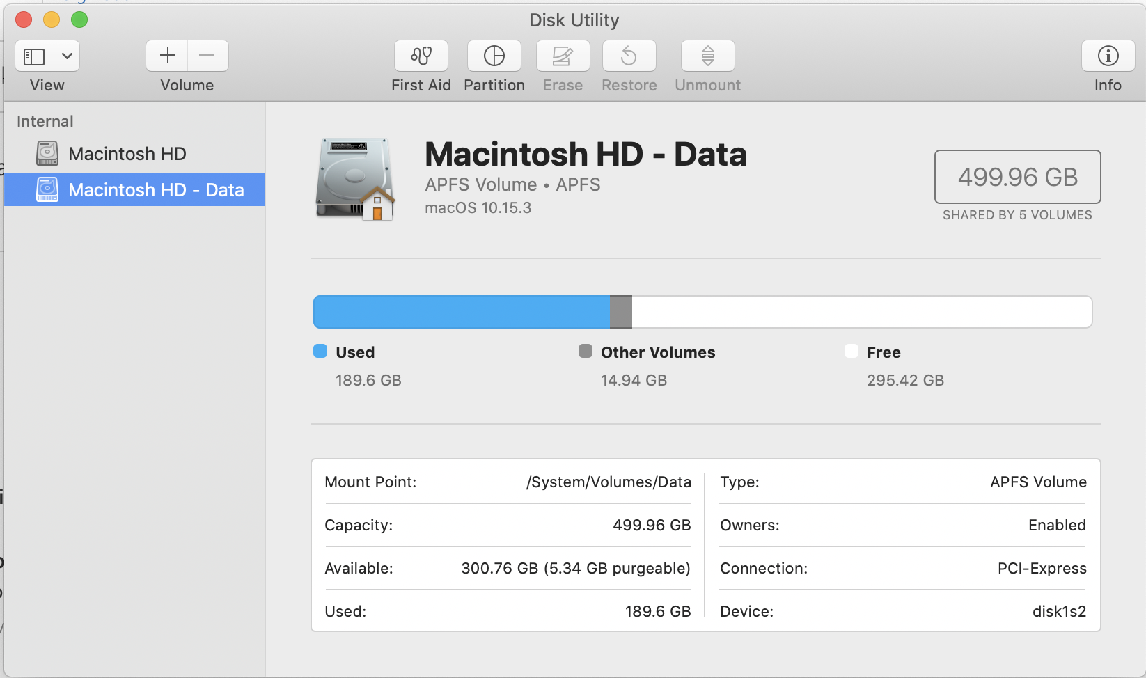Click the '295.42 GB' Free amount
The width and height of the screenshot is (1146, 678).
(x=905, y=381)
